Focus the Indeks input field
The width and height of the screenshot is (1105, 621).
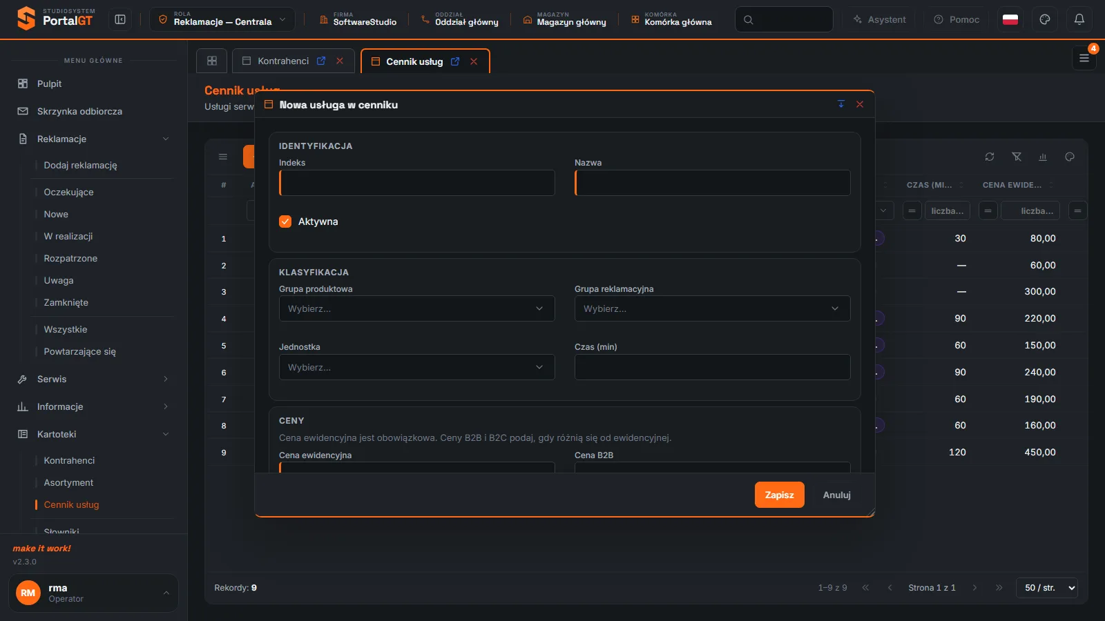(416, 183)
